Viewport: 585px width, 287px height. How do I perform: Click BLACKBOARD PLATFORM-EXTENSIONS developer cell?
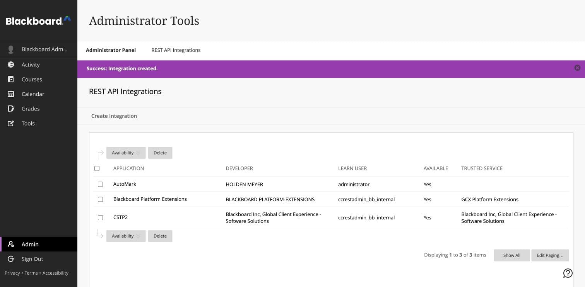tap(270, 200)
